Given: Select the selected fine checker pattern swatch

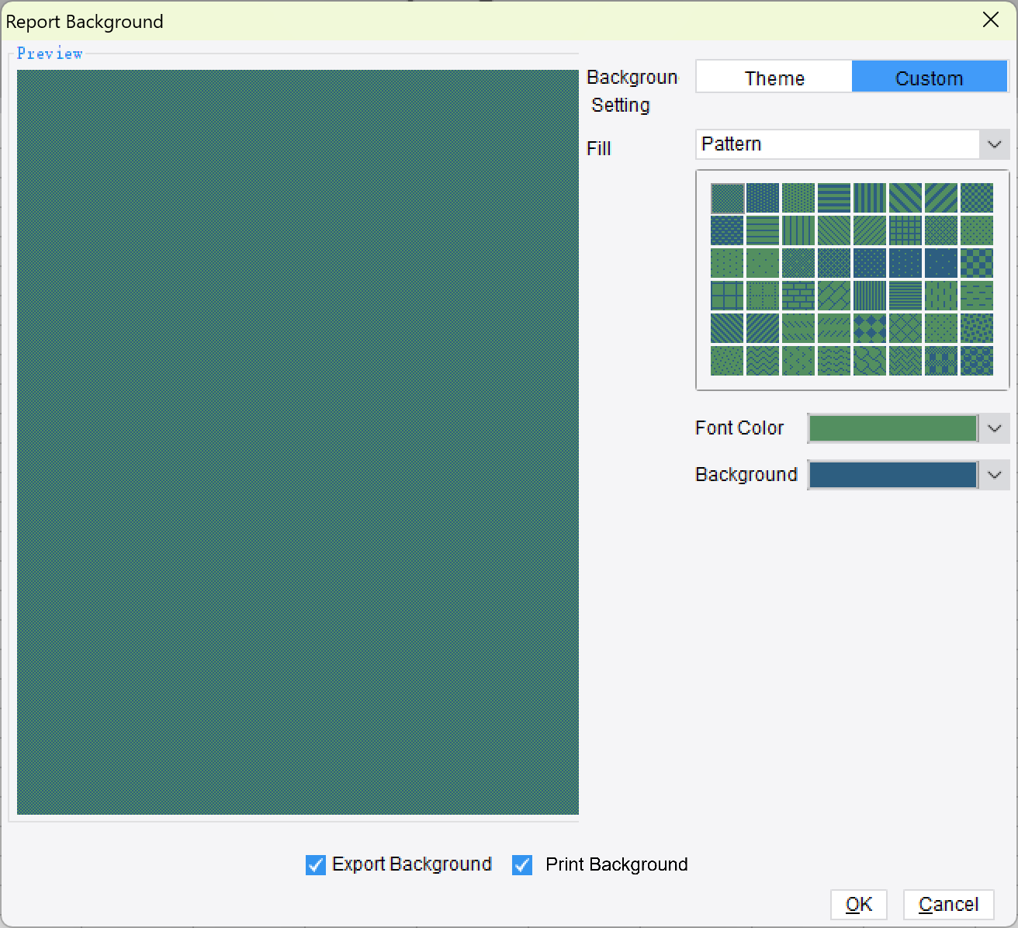Looking at the screenshot, I should point(727,198).
